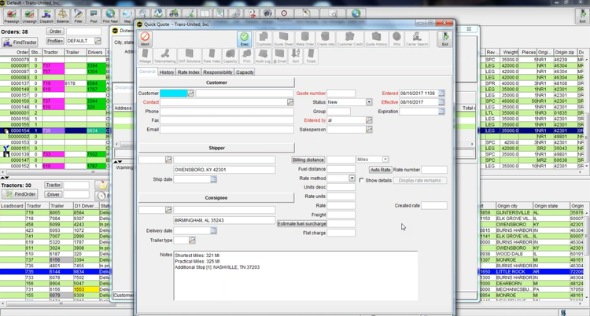Click the Filter icon in main toolbar
The width and height of the screenshot is (590, 316).
pyautogui.click(x=78, y=17)
